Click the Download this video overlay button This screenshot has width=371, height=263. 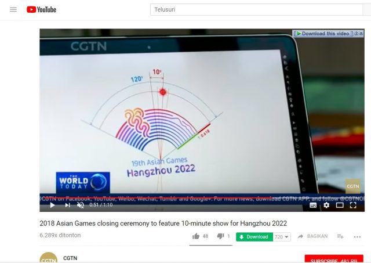click(x=323, y=34)
